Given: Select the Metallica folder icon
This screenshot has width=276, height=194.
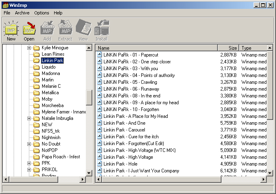Looking at the screenshot, I should click(x=37, y=93).
